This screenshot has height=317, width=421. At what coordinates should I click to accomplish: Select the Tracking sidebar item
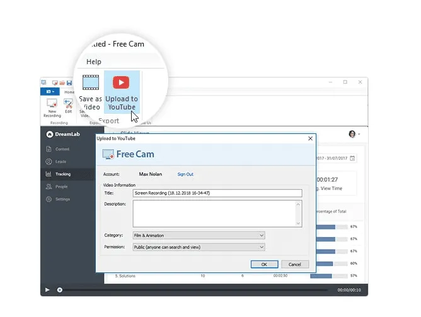[x=68, y=174]
